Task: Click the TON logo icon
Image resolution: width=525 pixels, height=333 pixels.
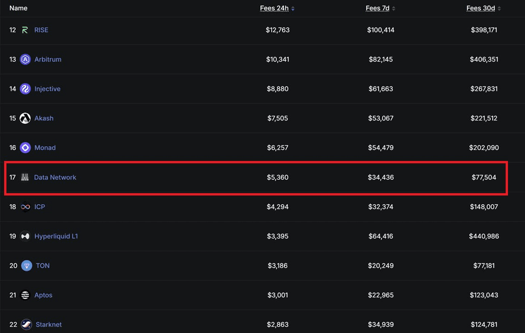Action: click(26, 266)
